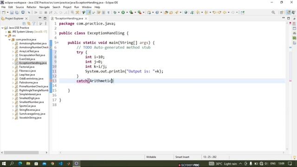Click the Next Annotation icon

pos(198,13)
